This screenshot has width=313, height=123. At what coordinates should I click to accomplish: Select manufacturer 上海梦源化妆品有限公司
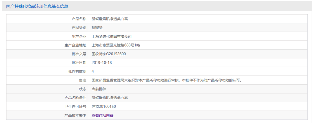click(x=112, y=36)
